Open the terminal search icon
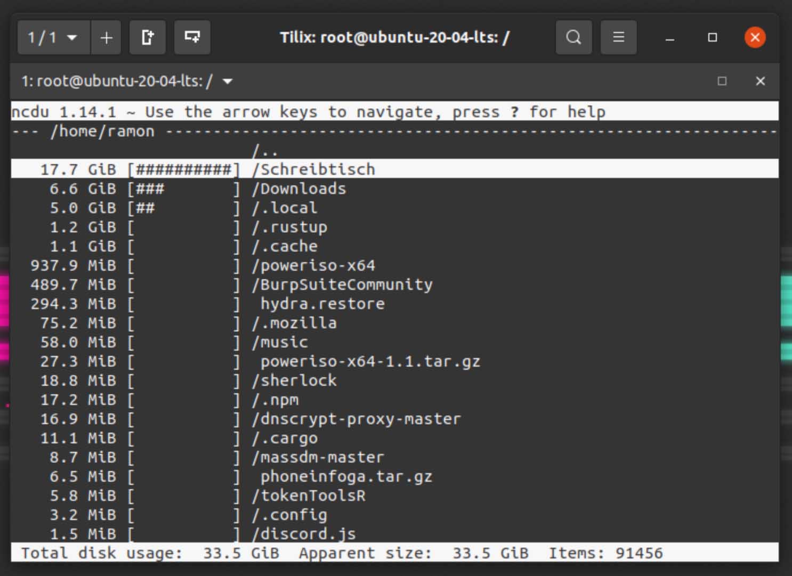 [573, 37]
